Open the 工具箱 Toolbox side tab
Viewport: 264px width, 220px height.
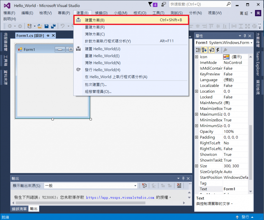pos(6,60)
